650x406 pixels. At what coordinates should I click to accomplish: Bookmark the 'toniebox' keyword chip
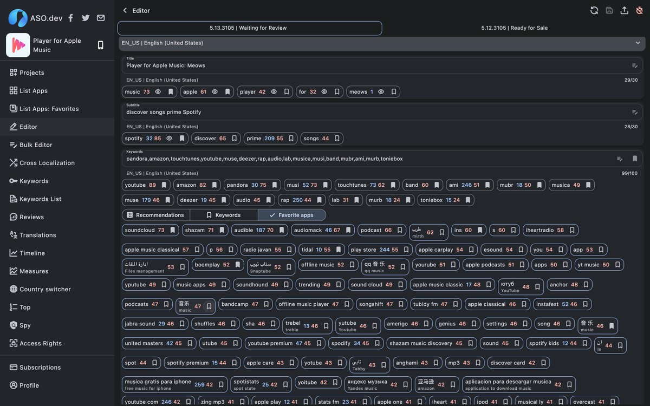pyautogui.click(x=468, y=200)
